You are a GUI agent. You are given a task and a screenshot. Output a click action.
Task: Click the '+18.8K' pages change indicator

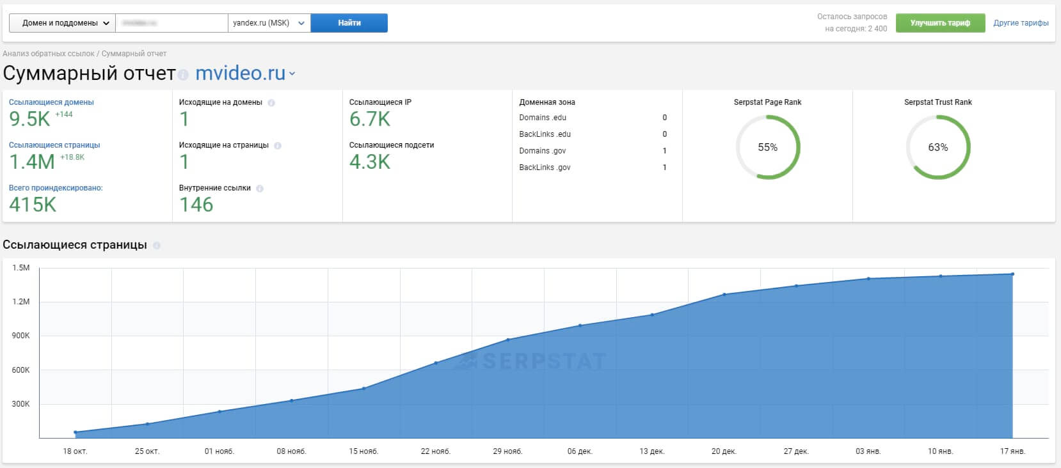pos(72,157)
